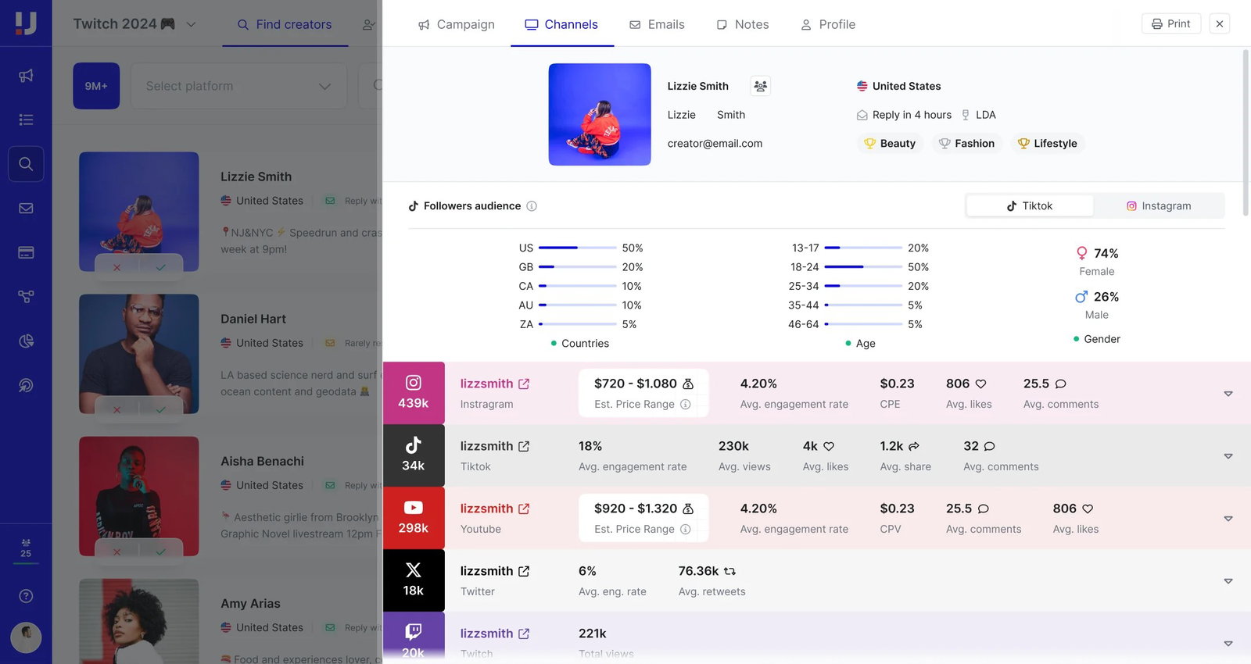This screenshot has width=1251, height=664.
Task: Expand the Twitch channel row
Action: [1228, 644]
